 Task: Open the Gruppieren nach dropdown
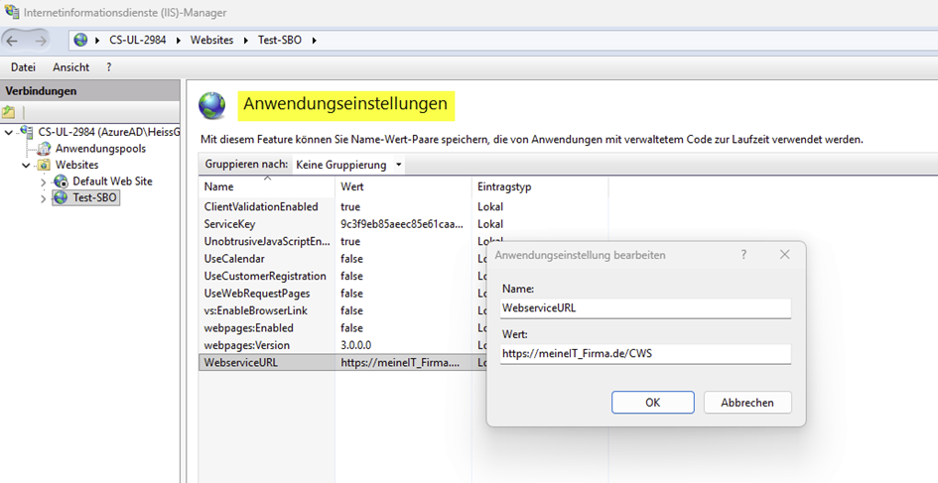click(348, 165)
